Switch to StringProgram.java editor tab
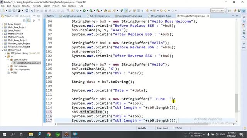Image resolution: width=247 pixels, height=138 pixels. 70,16
